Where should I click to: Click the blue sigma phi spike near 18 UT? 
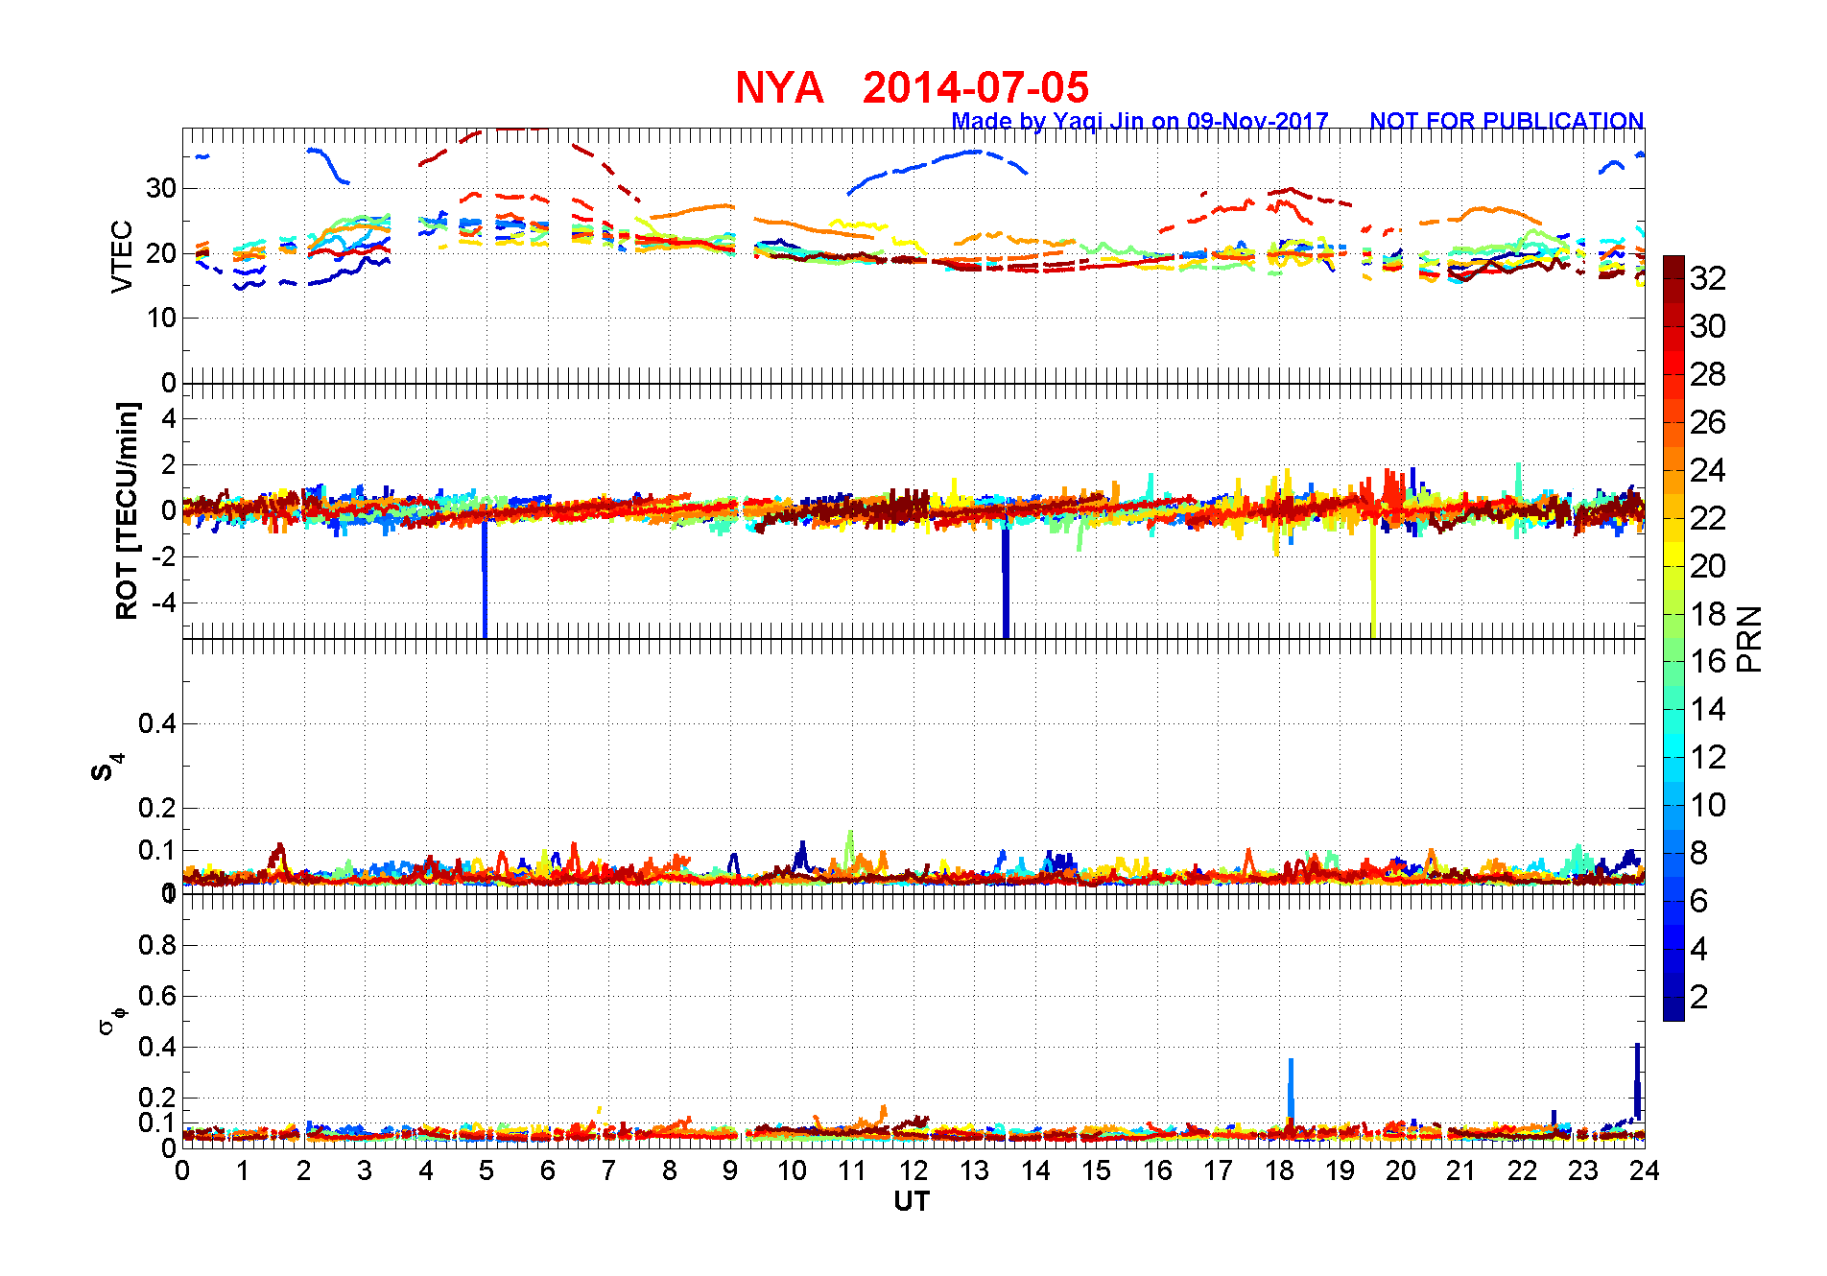[x=1291, y=1089]
